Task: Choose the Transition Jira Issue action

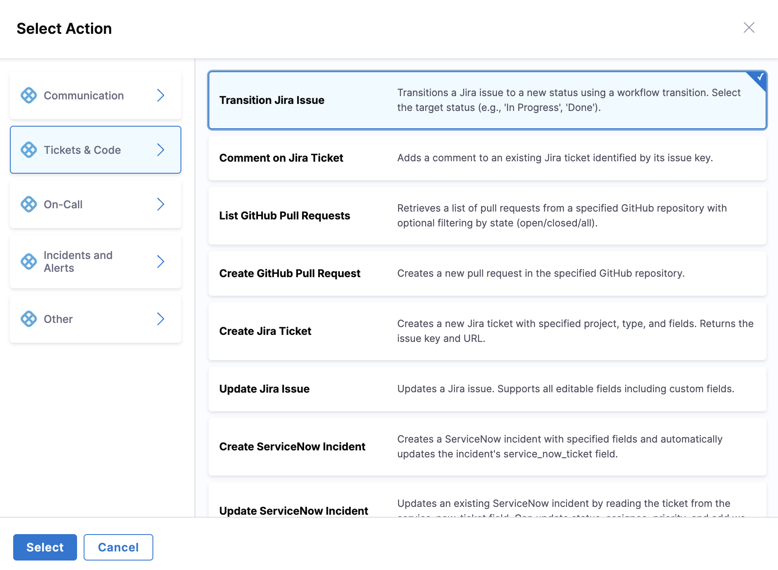Action: point(487,100)
